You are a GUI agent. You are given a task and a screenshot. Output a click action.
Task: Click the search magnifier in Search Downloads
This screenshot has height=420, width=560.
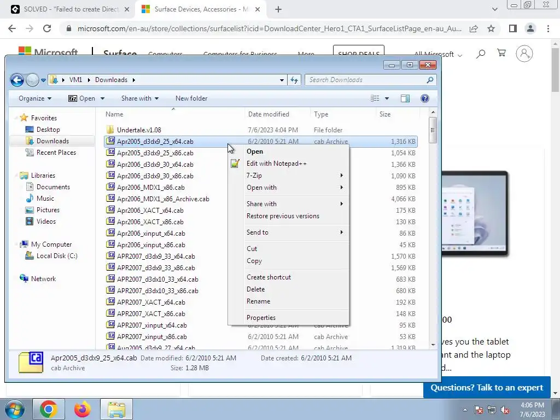(x=430, y=80)
